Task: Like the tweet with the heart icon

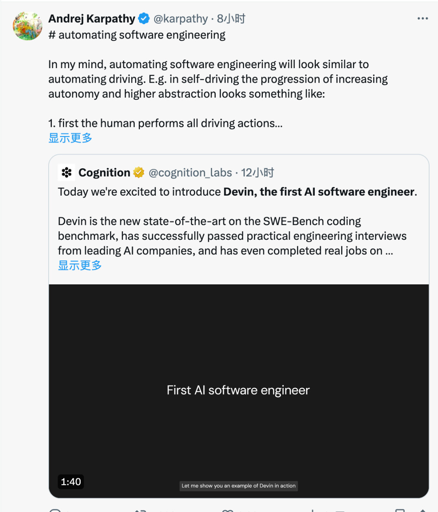Action: pyautogui.click(x=228, y=510)
